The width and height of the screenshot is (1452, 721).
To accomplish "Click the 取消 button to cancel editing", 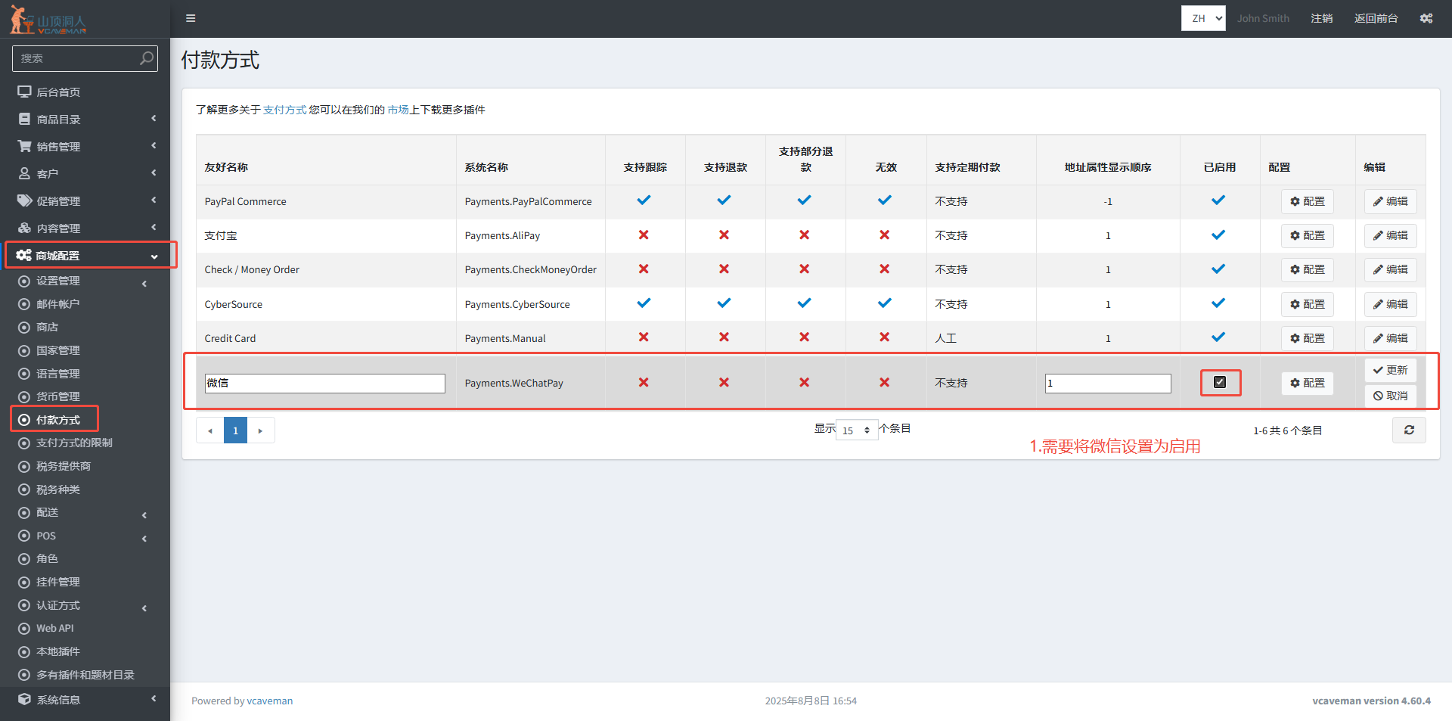I will [1390, 396].
